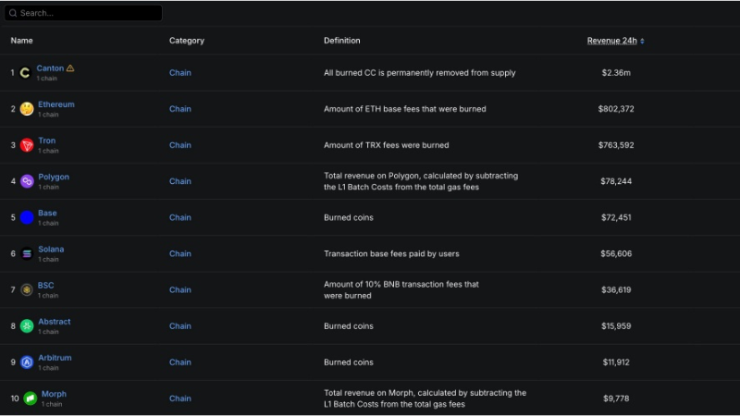Click the Category column header
The width and height of the screenshot is (740, 416).
[186, 41]
